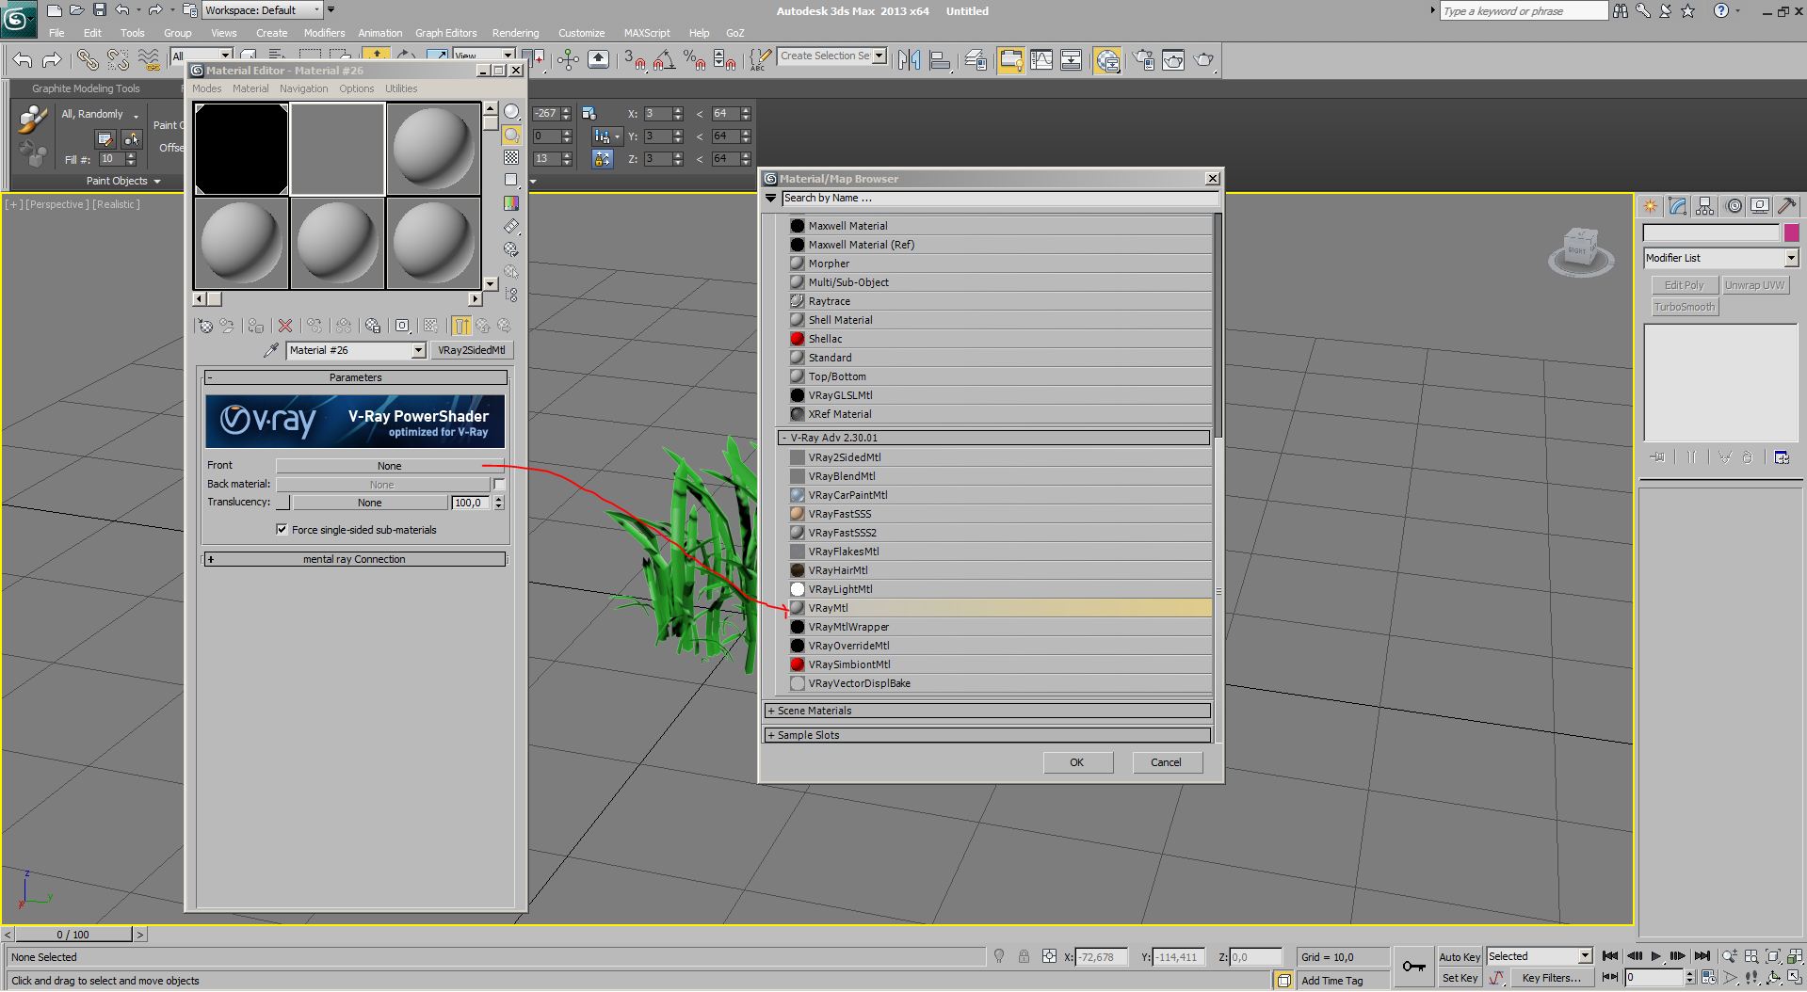
Task: Switch to the Hierarchy command panel
Action: pyautogui.click(x=1704, y=206)
